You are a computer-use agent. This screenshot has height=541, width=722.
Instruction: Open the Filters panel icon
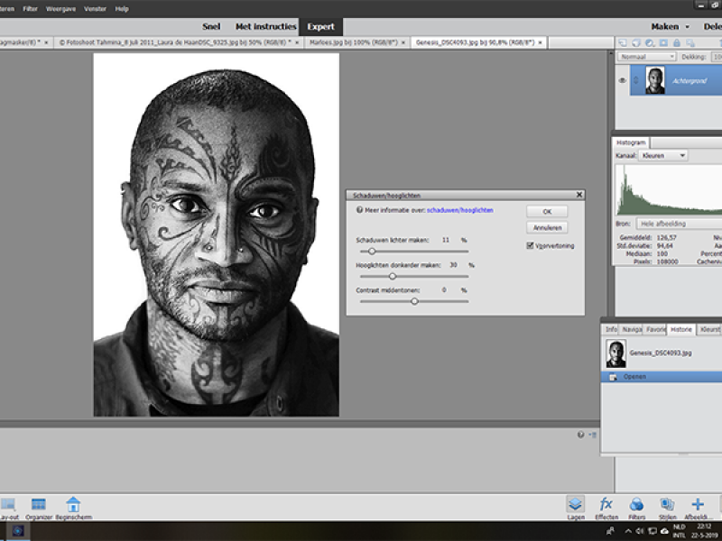coord(636,507)
